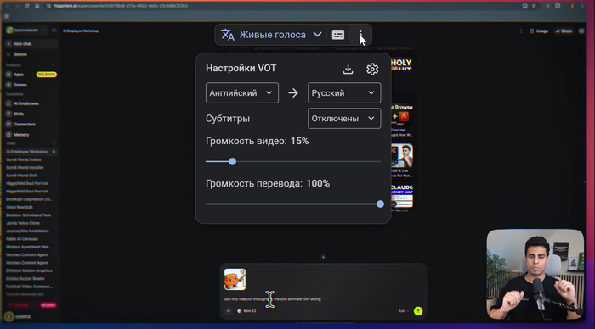Open the three-dot VOT menu
This screenshot has width=595, height=329.
click(360, 35)
